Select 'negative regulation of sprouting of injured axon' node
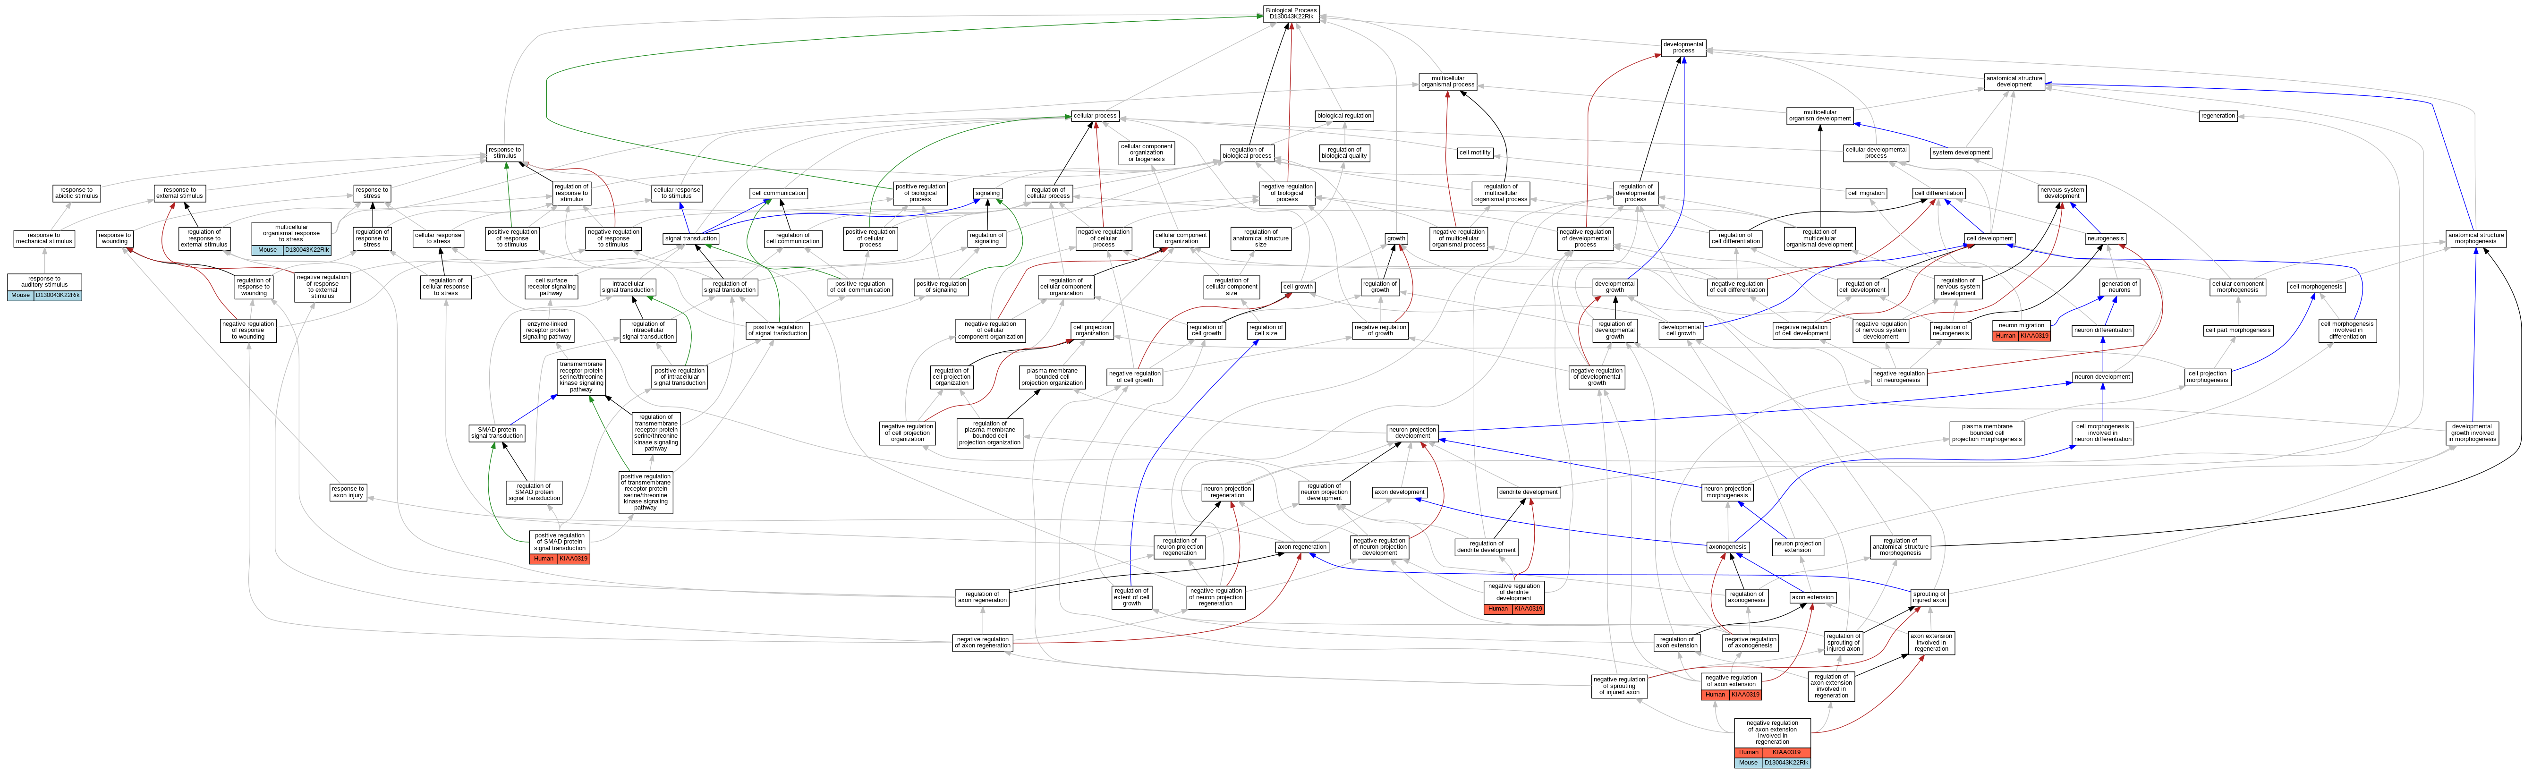Screen dimensions: 2524x773 pyautogui.click(x=1619, y=686)
